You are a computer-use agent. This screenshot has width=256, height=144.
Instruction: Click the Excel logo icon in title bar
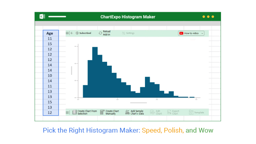(x=42, y=17)
